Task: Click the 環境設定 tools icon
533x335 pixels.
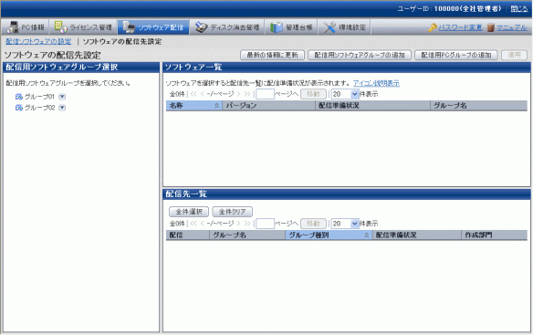Action: point(329,27)
